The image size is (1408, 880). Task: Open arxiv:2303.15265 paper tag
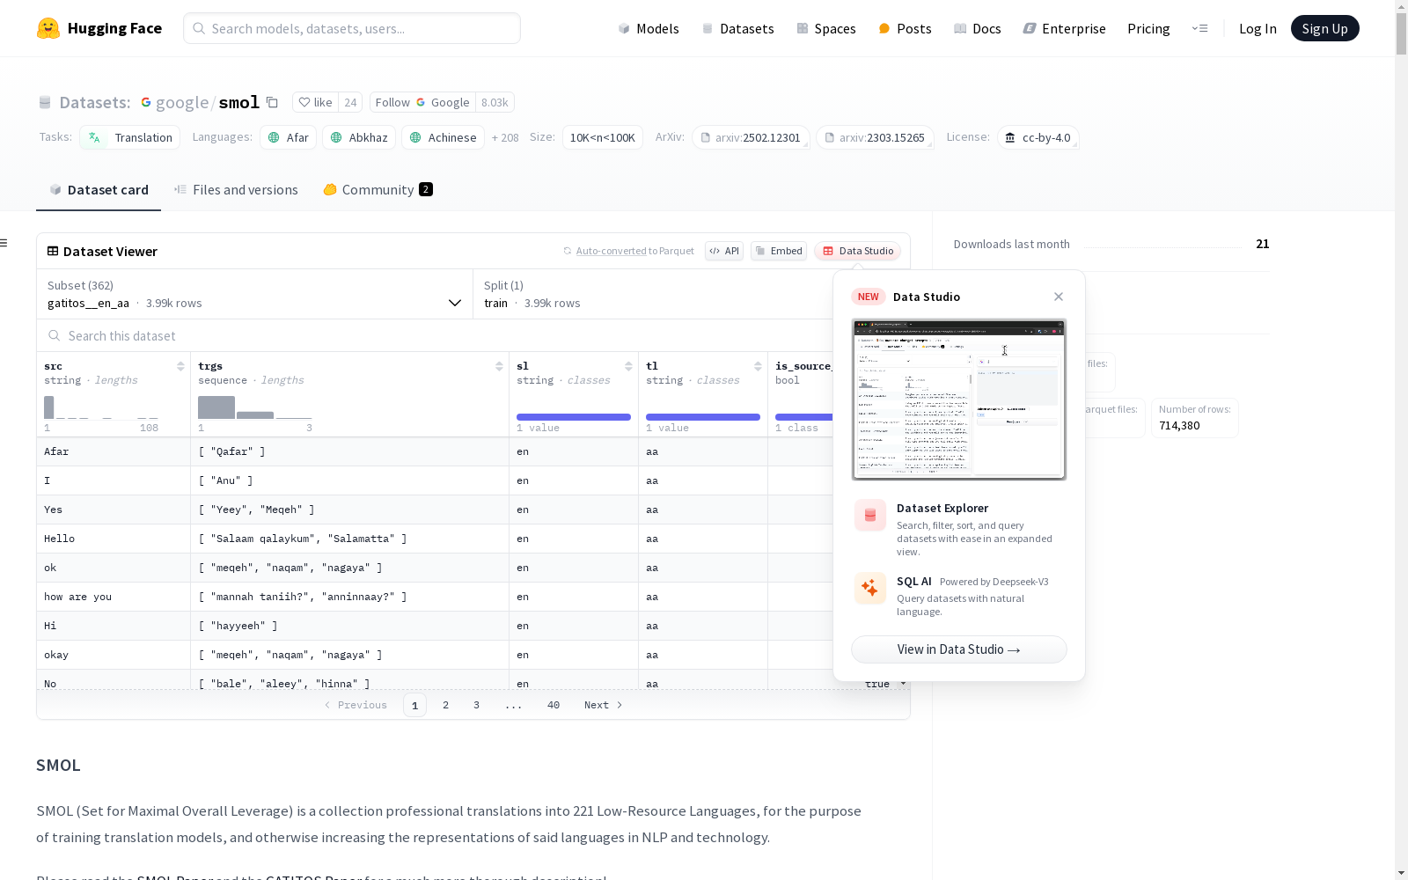(x=875, y=137)
